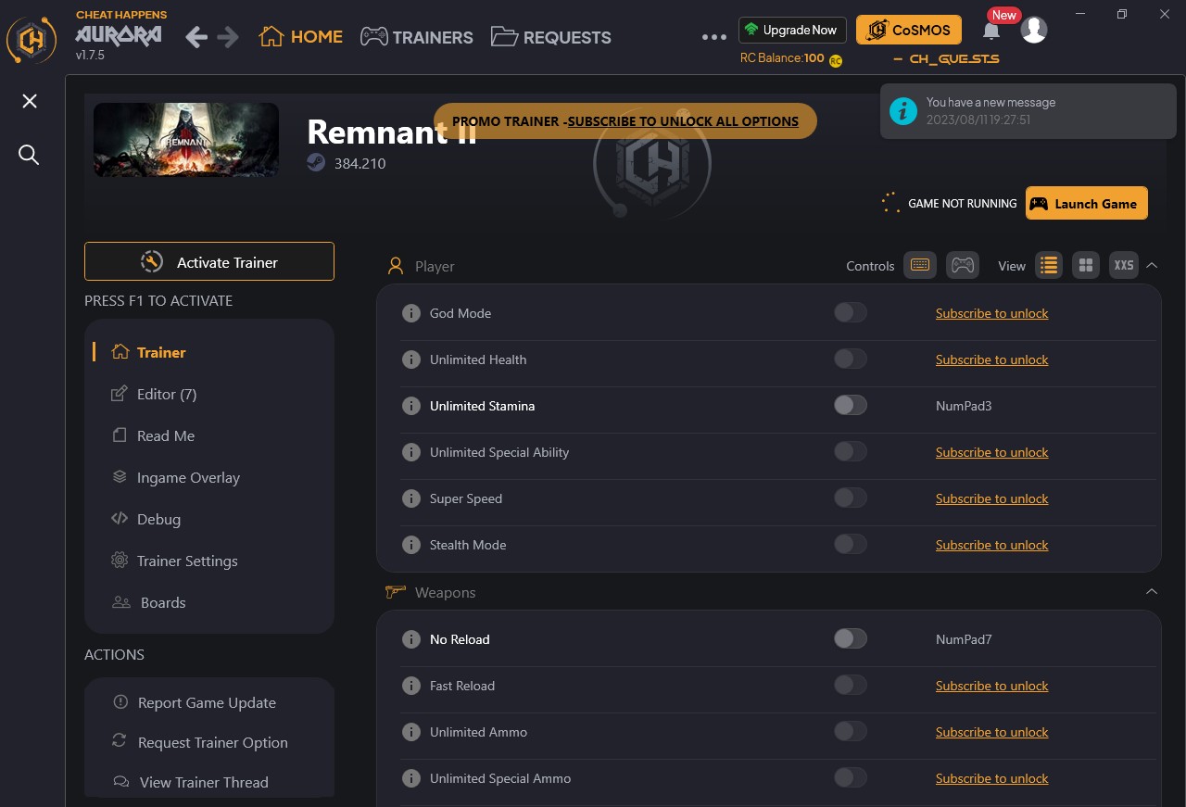Open the notifications bell

pos(991,32)
